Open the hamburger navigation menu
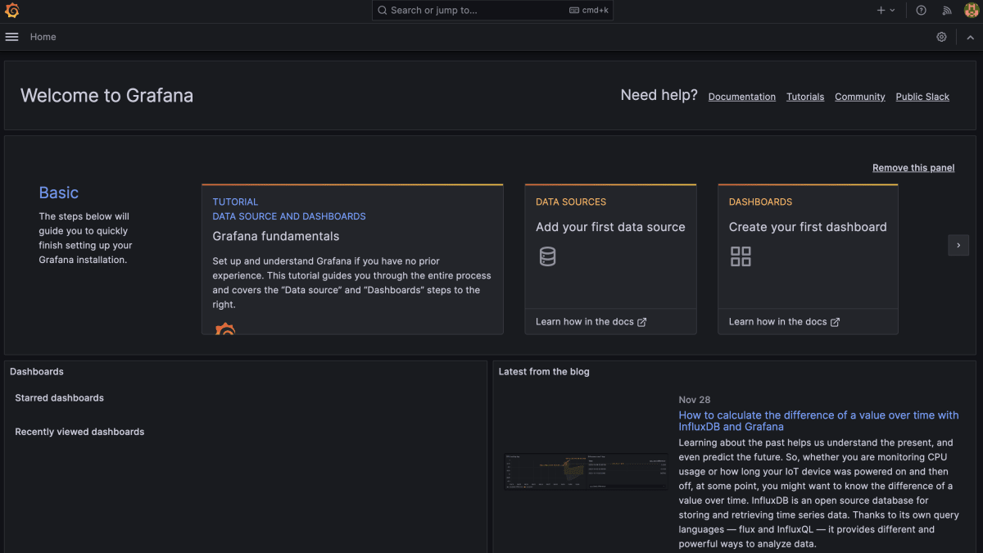Image resolution: width=983 pixels, height=553 pixels. [11, 36]
